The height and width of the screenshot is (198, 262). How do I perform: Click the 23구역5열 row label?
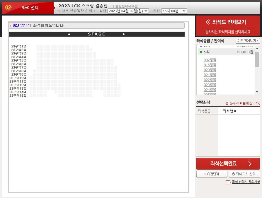click(19, 60)
